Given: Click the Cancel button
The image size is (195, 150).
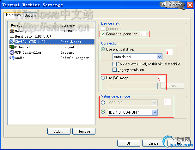Looking at the screenshot, I should (154, 143).
